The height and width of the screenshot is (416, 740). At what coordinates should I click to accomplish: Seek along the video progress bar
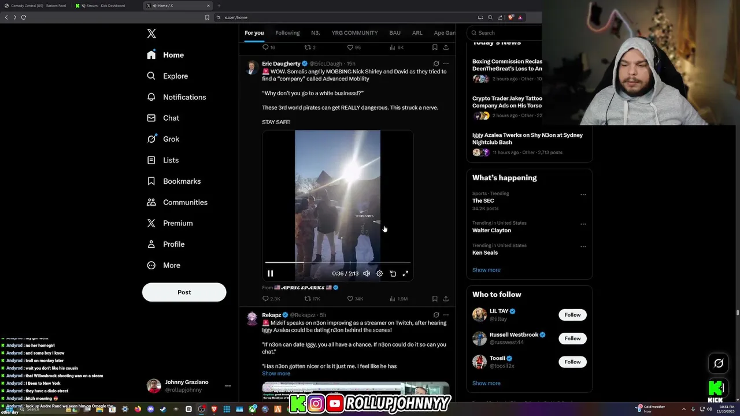coord(338,263)
